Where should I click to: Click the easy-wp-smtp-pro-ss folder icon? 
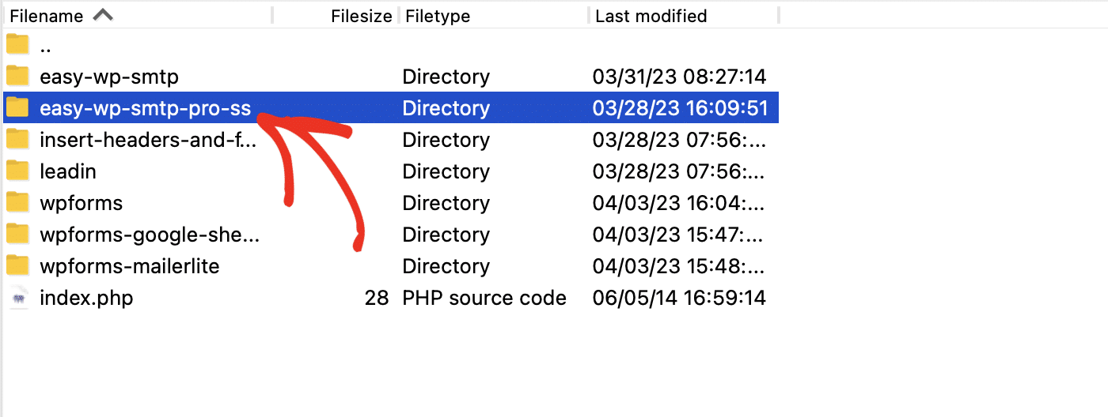tap(17, 107)
